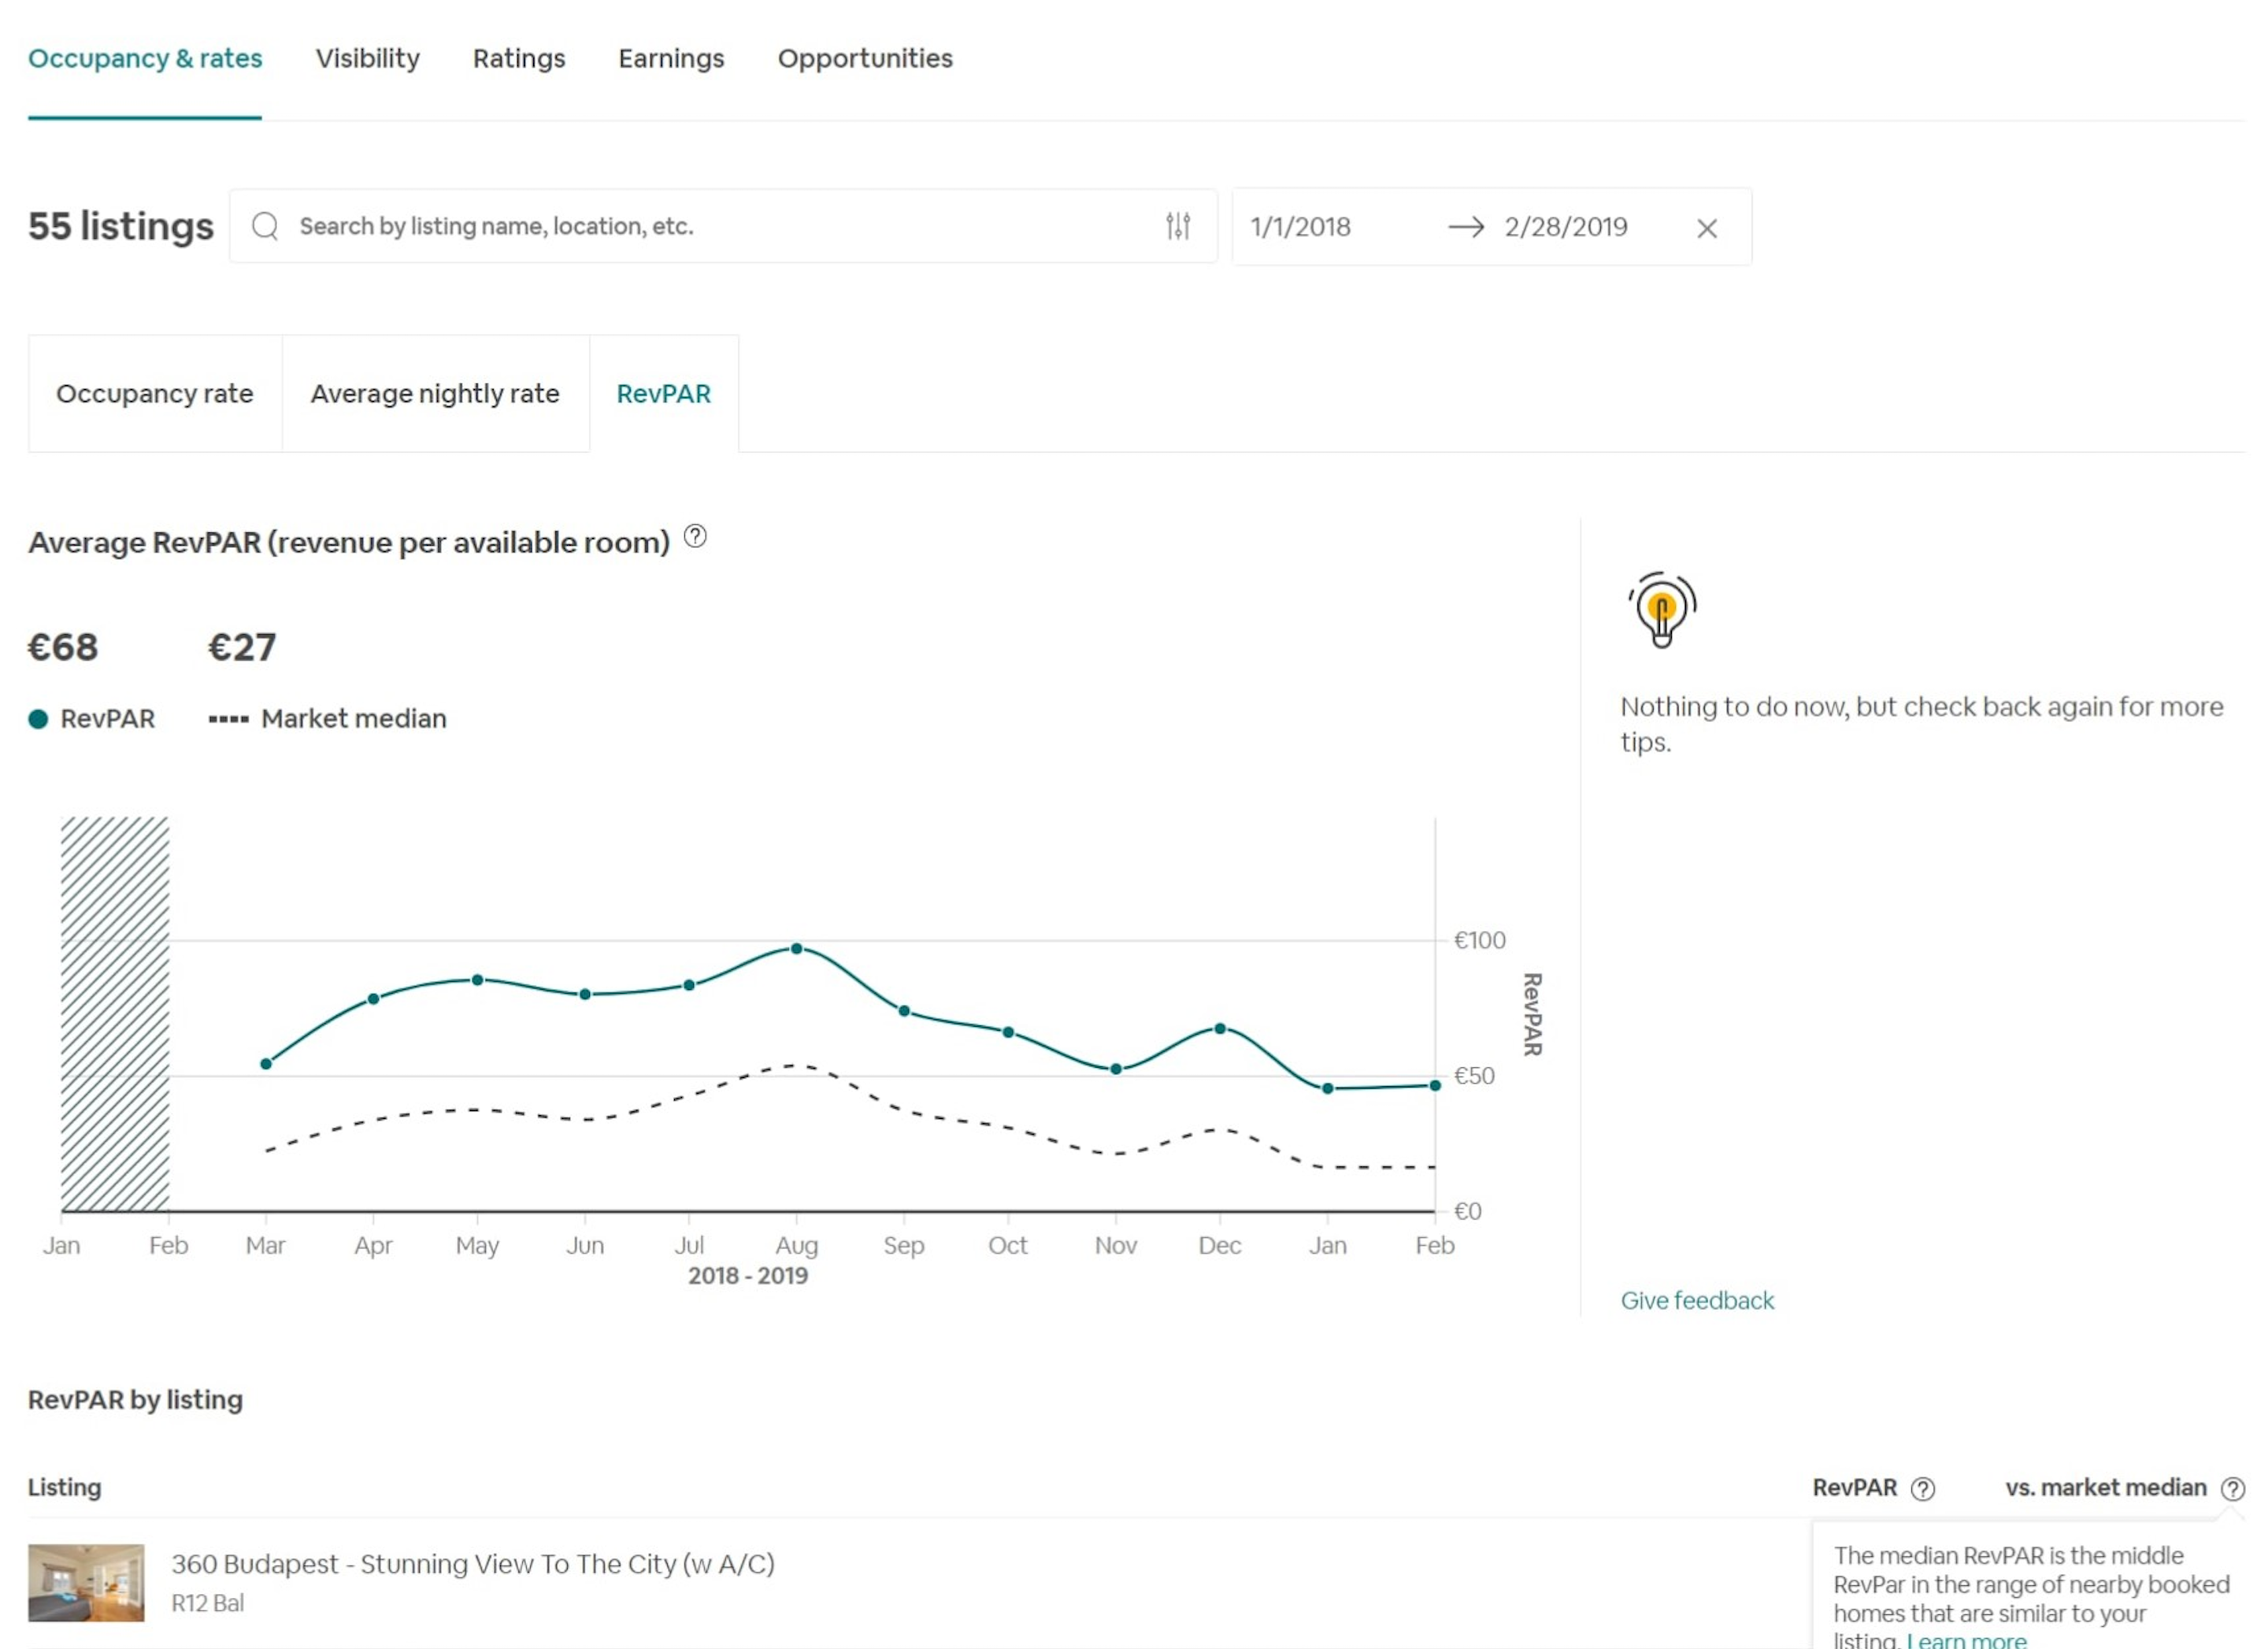This screenshot has width=2268, height=1649.
Task: Click the February 2019 RevPAR data point
Action: click(x=1435, y=1085)
